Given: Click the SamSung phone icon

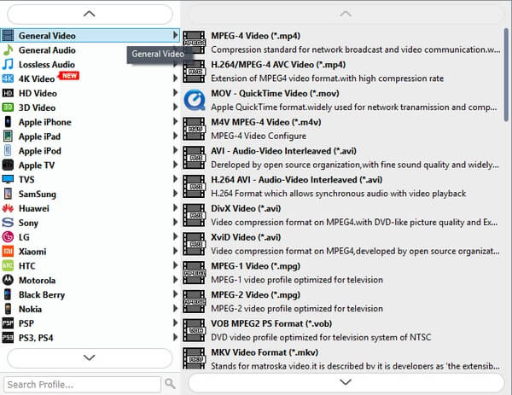Looking at the screenshot, I should click(8, 194).
